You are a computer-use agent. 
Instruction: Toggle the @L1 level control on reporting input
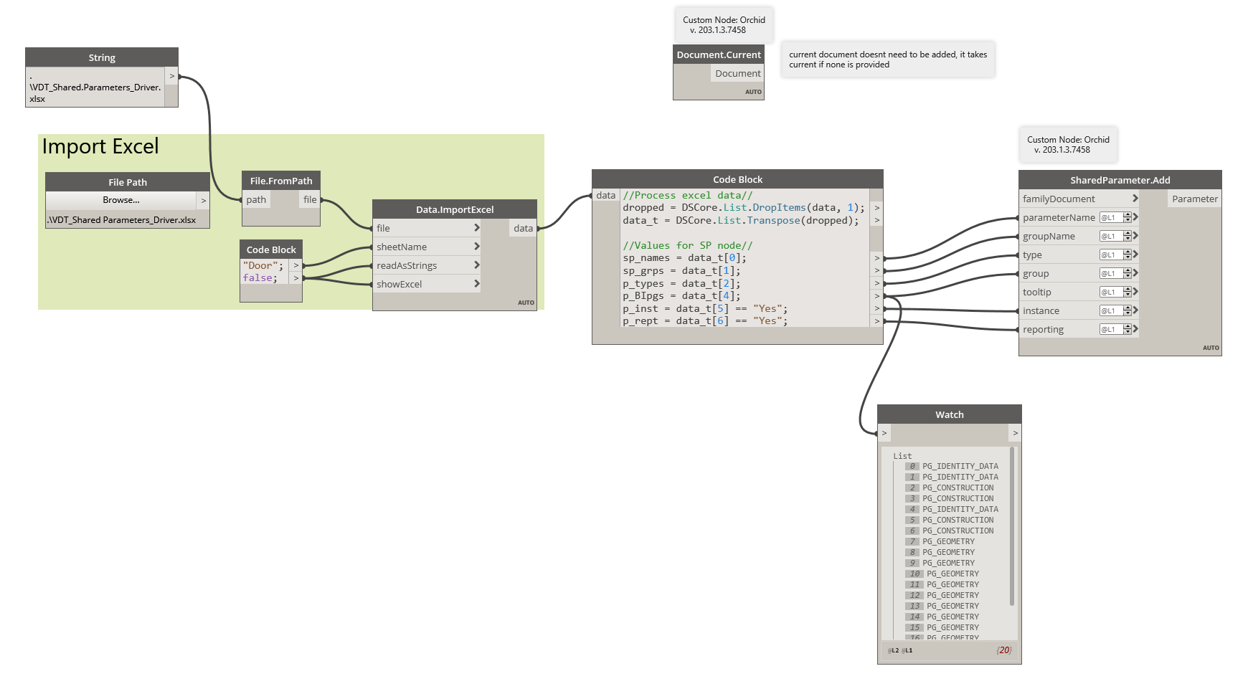pyautogui.click(x=1110, y=329)
